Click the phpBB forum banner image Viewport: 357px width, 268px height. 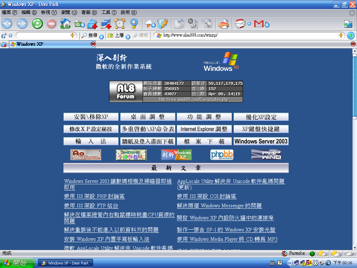tap(222, 155)
